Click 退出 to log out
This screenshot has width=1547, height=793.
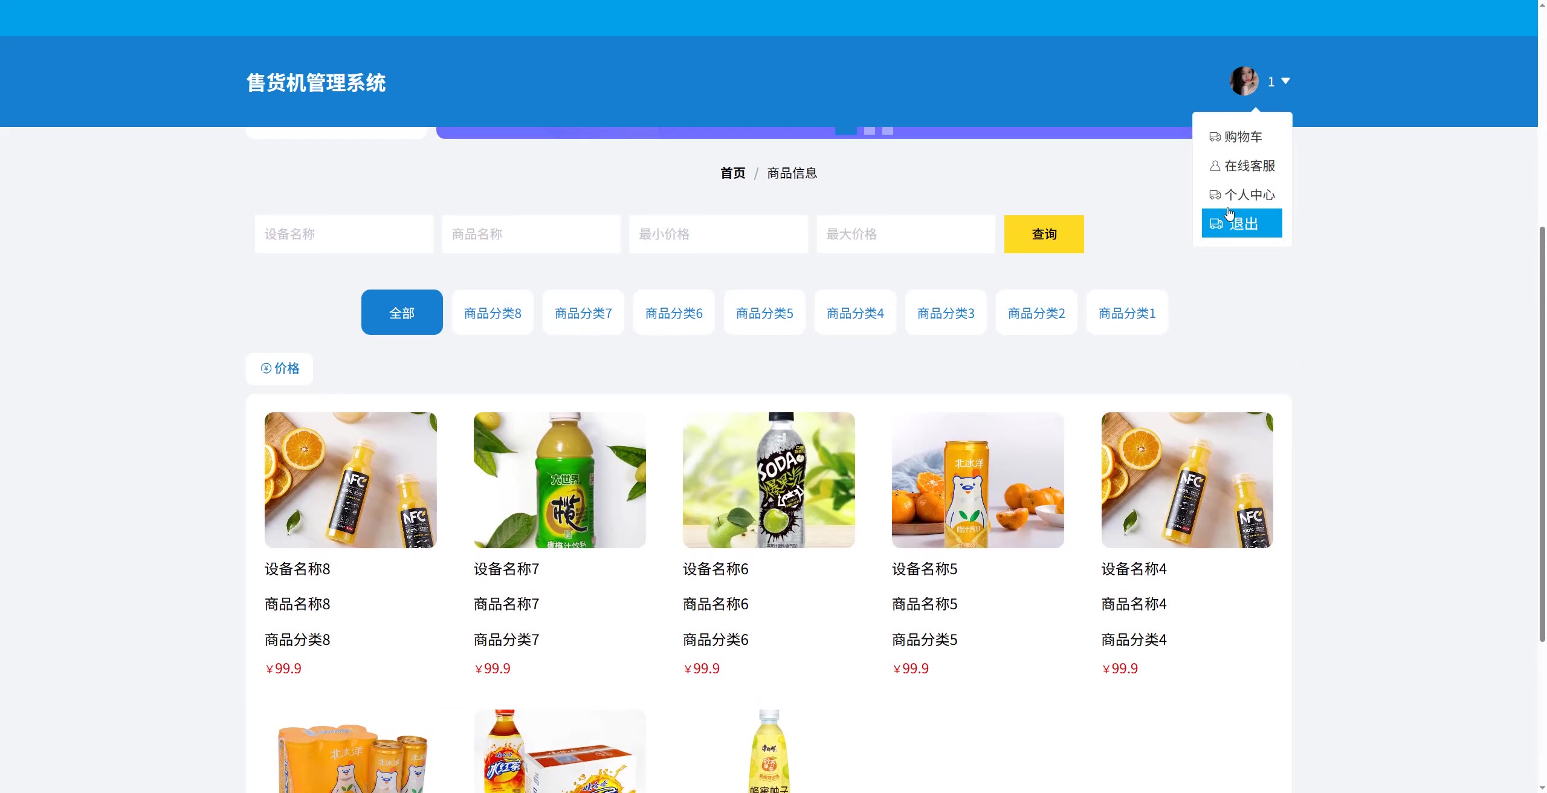[1242, 224]
